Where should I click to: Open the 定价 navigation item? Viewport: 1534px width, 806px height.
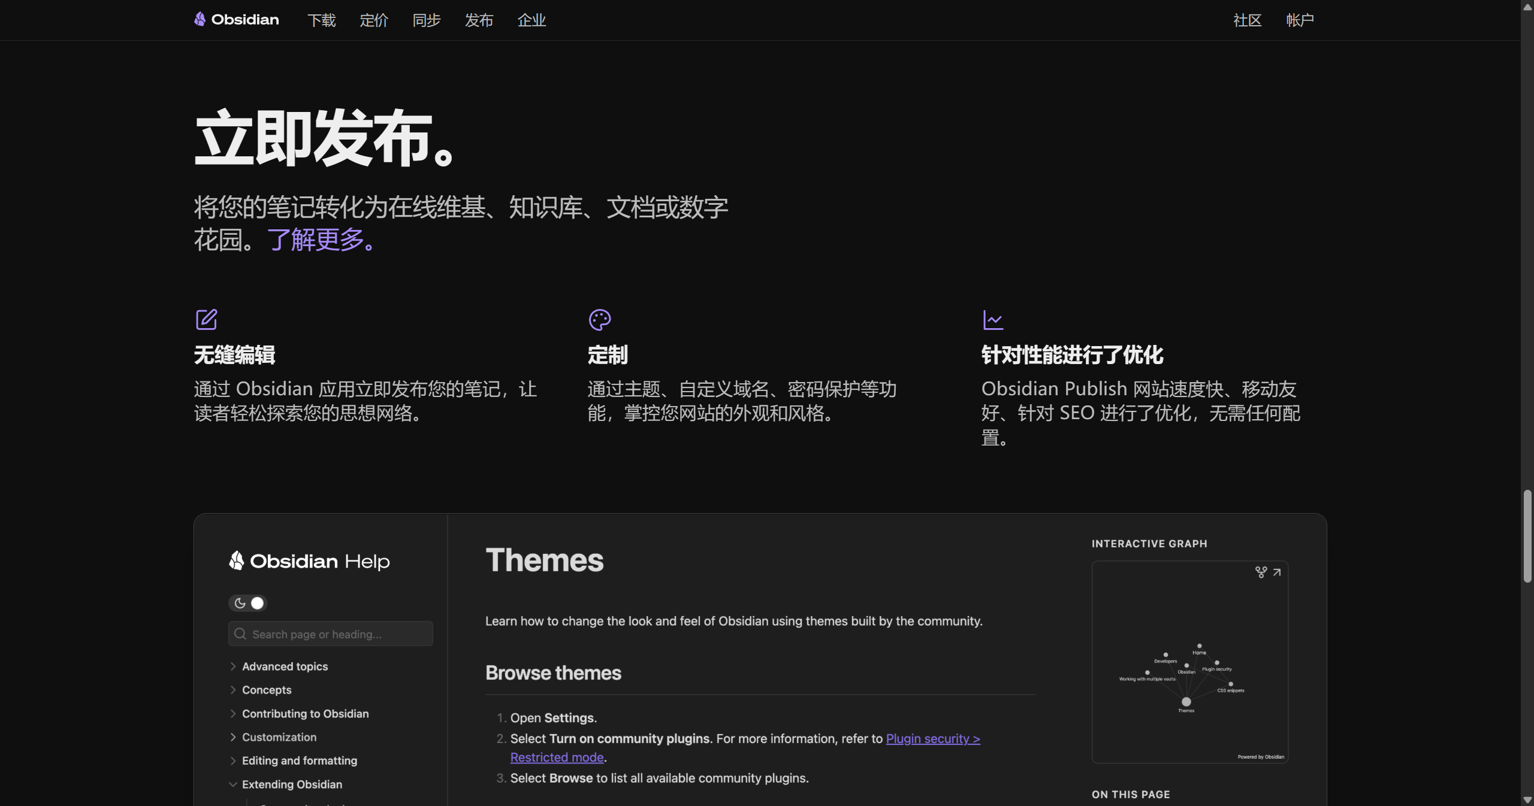pyautogui.click(x=374, y=20)
